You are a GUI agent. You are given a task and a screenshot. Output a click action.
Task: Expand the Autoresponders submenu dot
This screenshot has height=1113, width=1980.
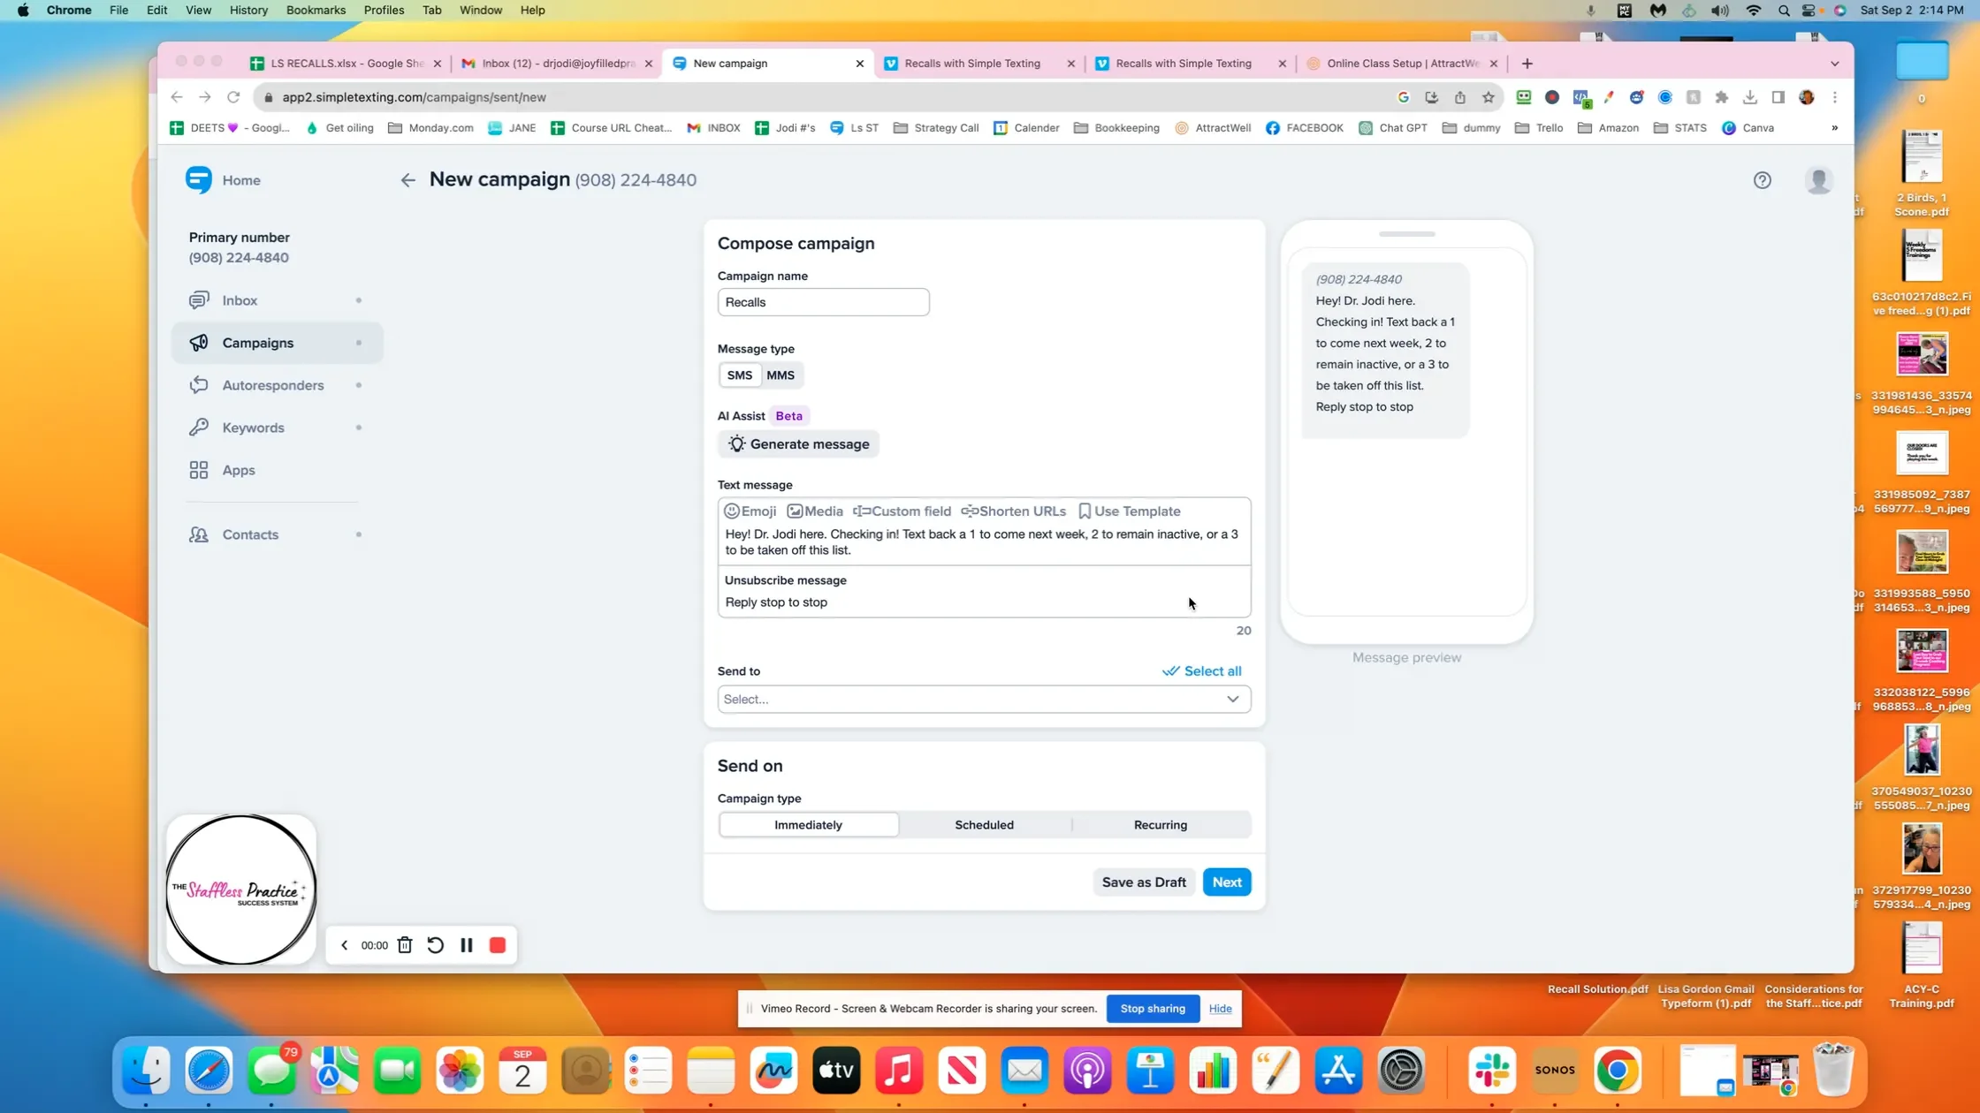pyautogui.click(x=358, y=385)
